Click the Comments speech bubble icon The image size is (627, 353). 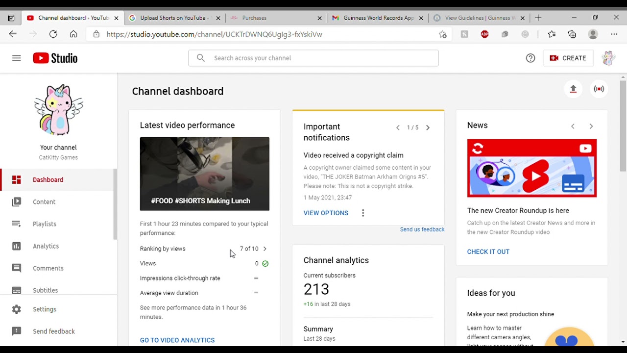click(x=17, y=268)
